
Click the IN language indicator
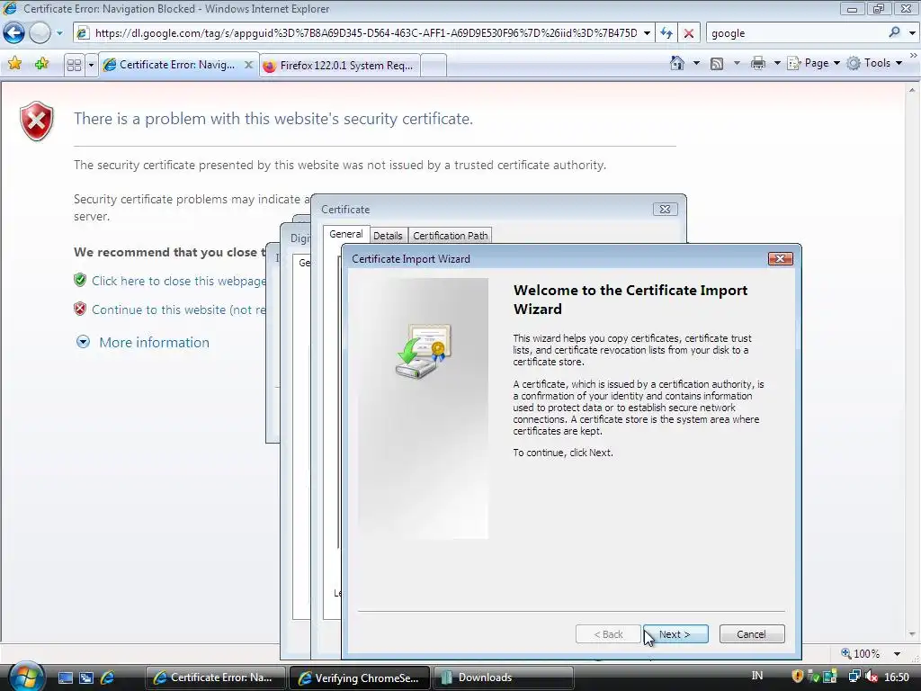(757, 676)
